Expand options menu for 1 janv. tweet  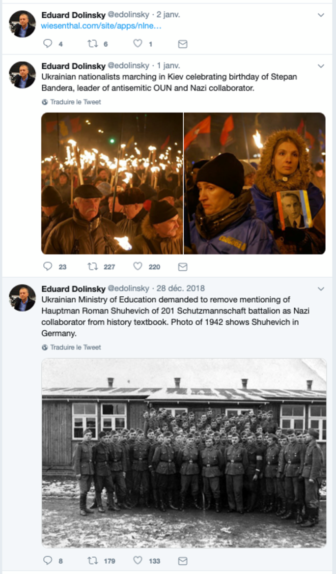(x=321, y=66)
